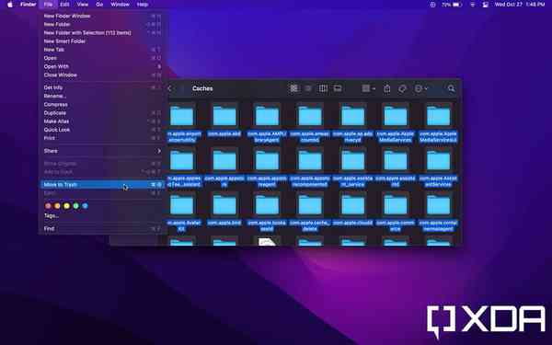
Task: Apply the orange tag color
Action: point(57,206)
